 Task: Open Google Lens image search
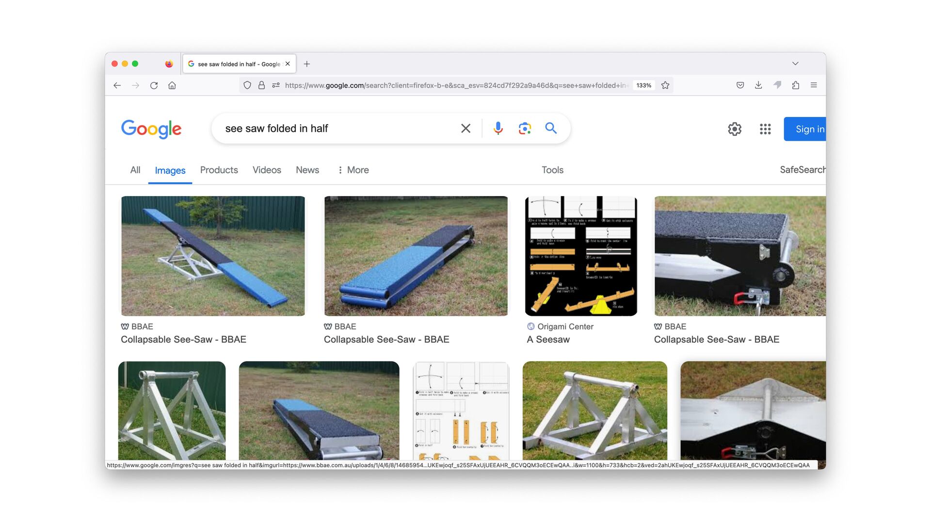point(525,129)
